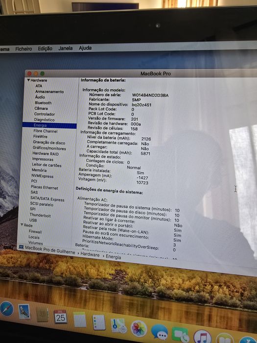The width and height of the screenshot is (257, 343).
Task: Select Locais under Rede
Action: pyautogui.click(x=34, y=237)
